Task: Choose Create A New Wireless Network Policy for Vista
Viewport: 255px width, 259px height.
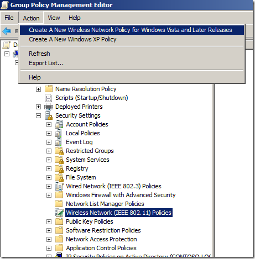Action: (x=132, y=30)
